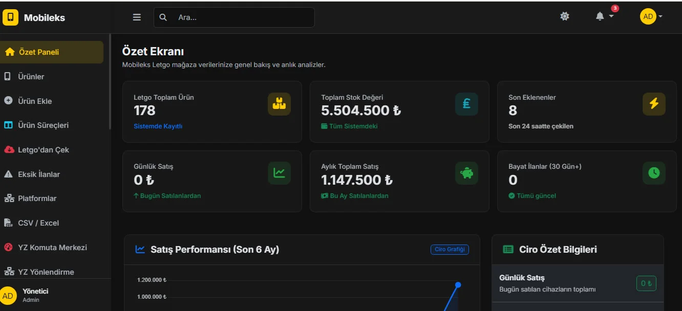Click the Ciro Grafiği badge button
682x311 pixels.
[x=450, y=250]
